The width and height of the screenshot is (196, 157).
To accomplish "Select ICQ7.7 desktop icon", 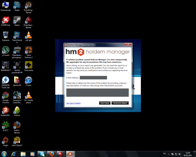I will tap(6, 126).
